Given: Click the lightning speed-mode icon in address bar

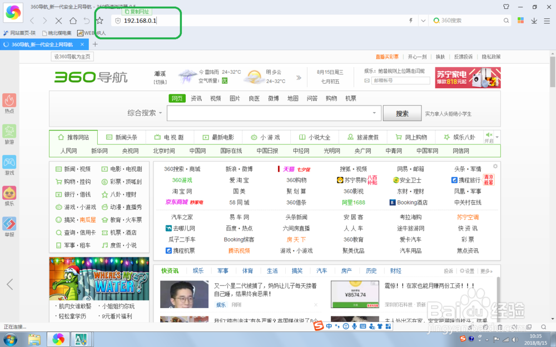Looking at the screenshot, I should coord(411,21).
